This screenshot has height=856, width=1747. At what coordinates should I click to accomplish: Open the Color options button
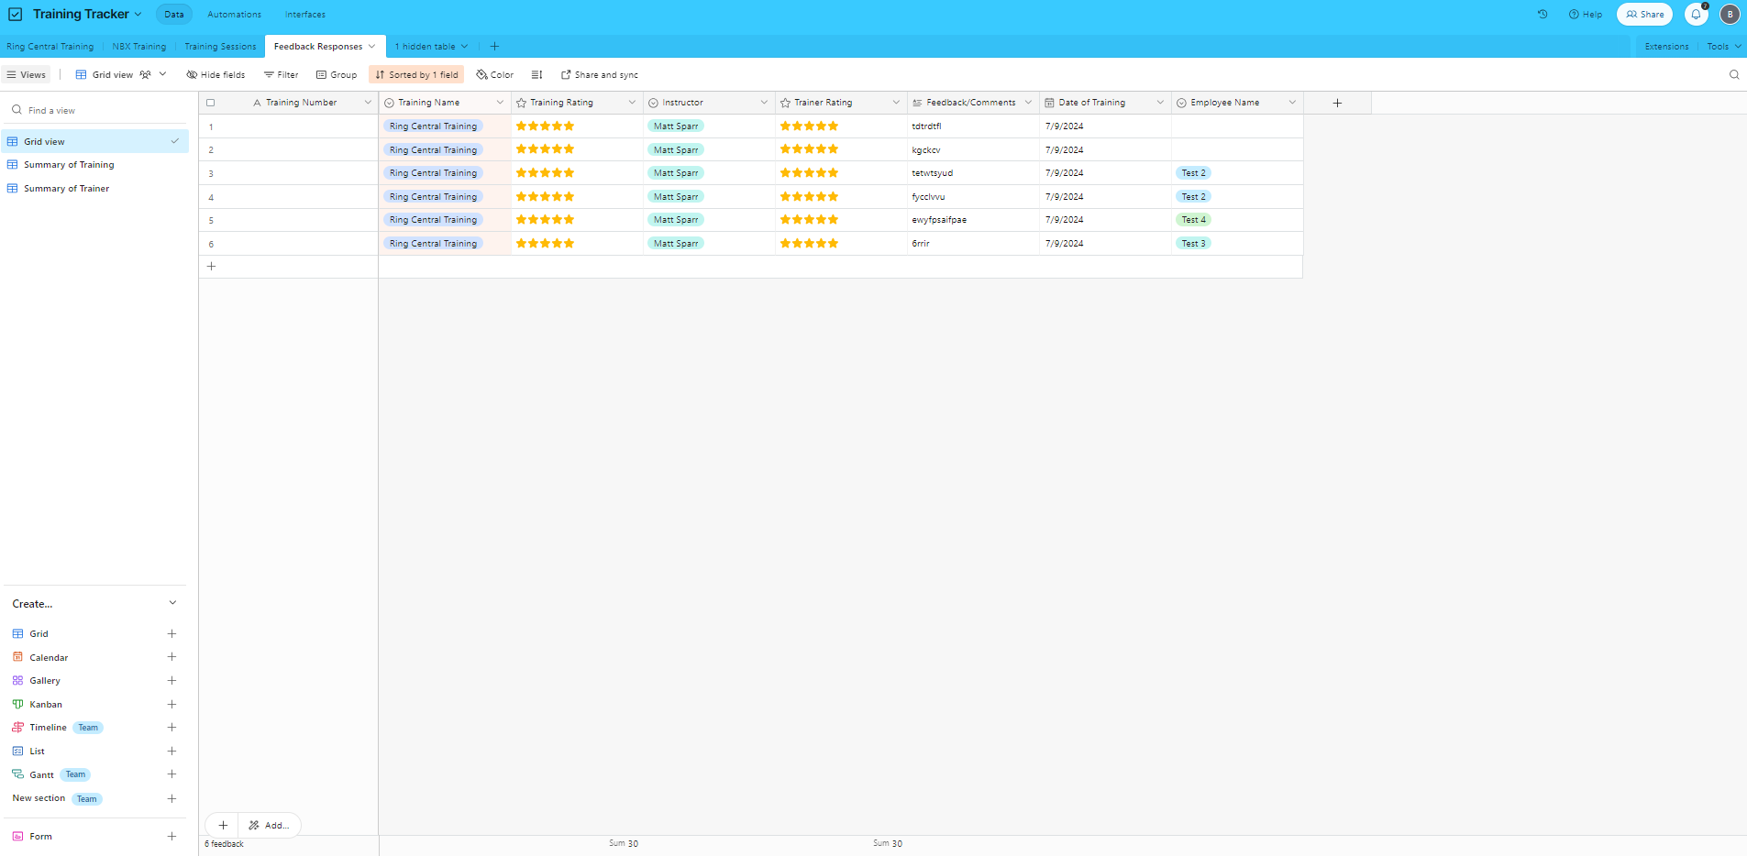point(495,75)
